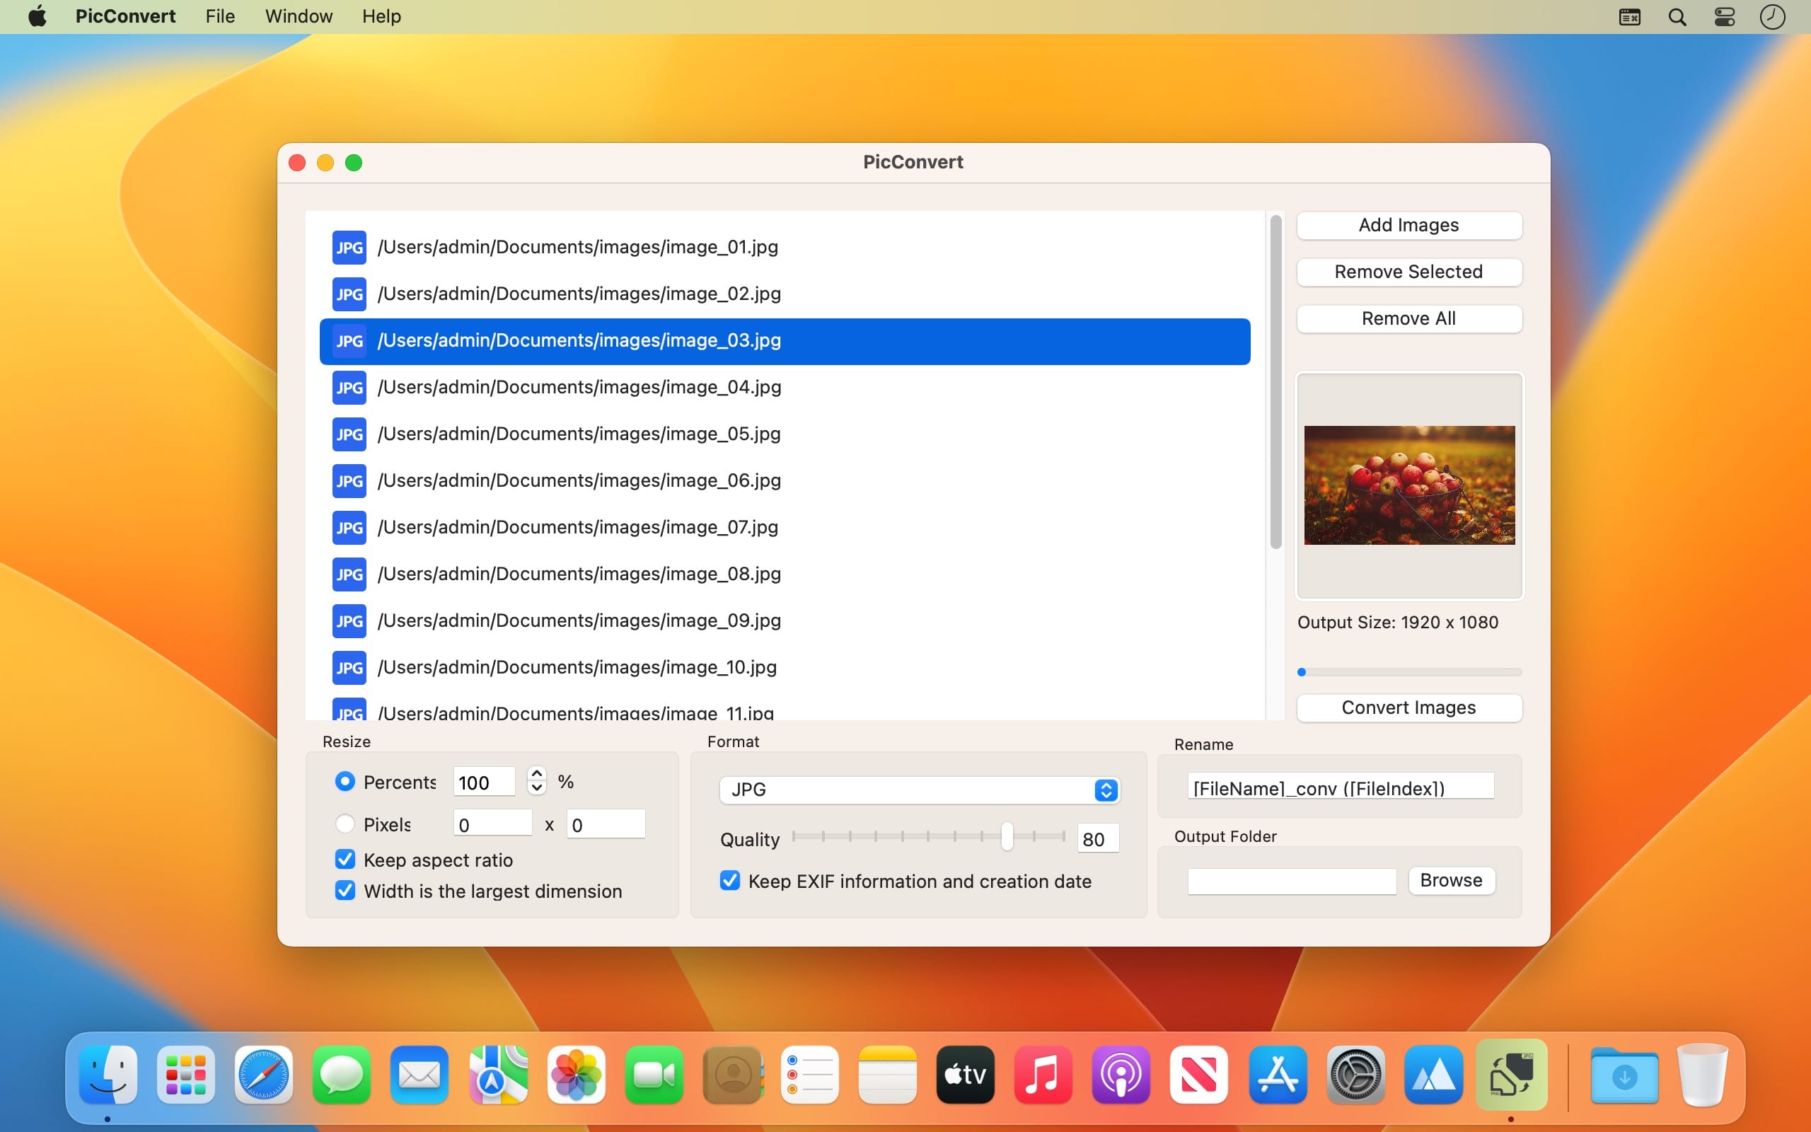1811x1132 pixels.
Task: Open Reminders from the dock
Action: 810,1075
